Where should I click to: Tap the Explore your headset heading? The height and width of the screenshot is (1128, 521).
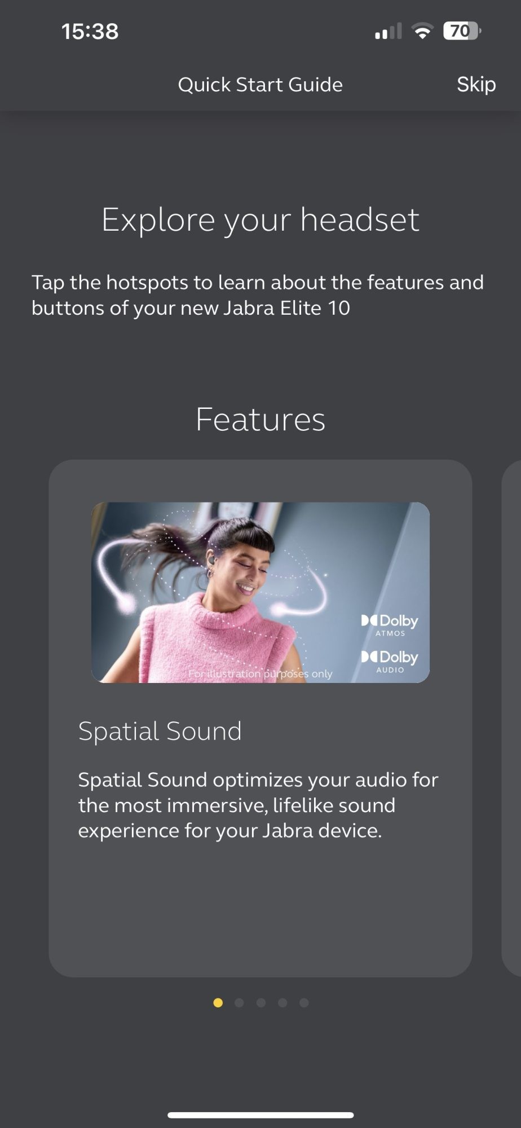[x=260, y=219]
